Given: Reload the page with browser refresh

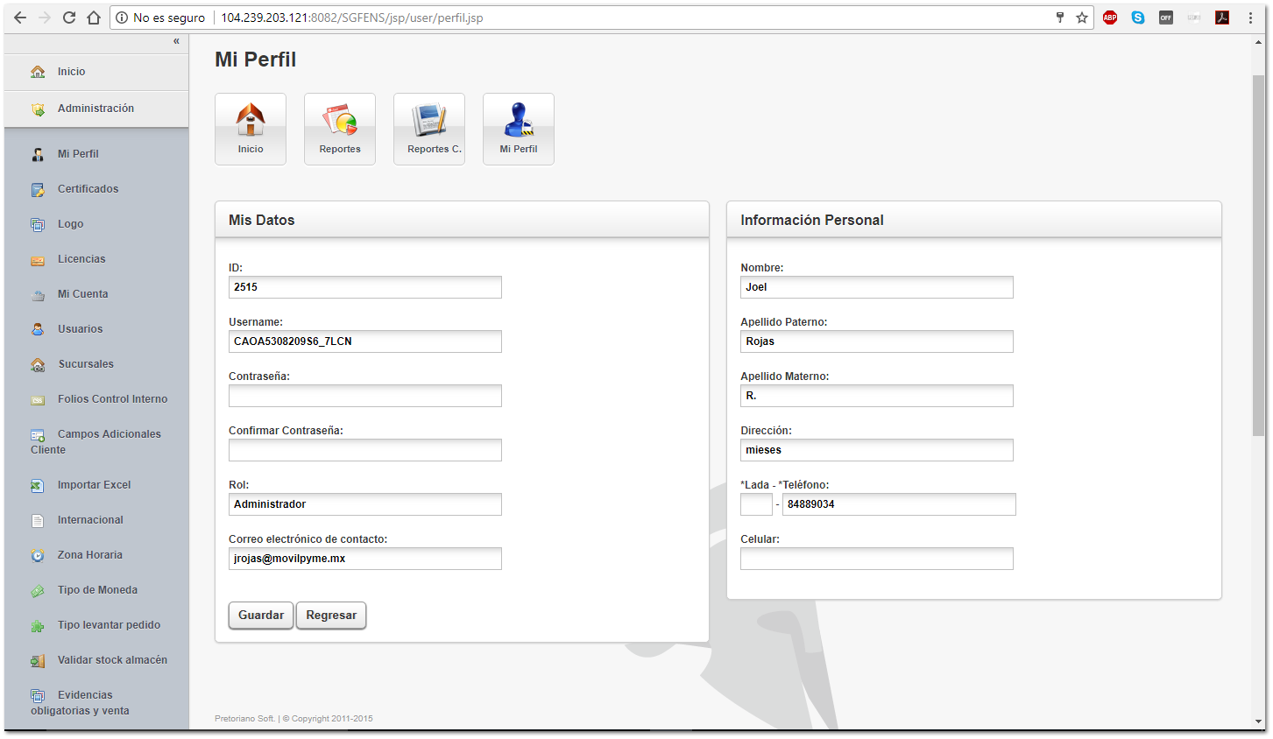Looking at the screenshot, I should click(69, 18).
